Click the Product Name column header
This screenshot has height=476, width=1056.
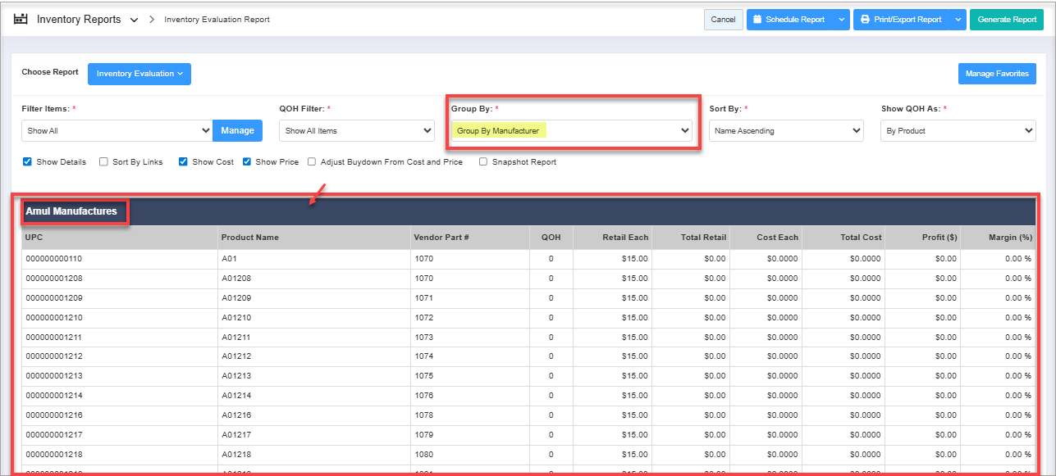point(250,238)
